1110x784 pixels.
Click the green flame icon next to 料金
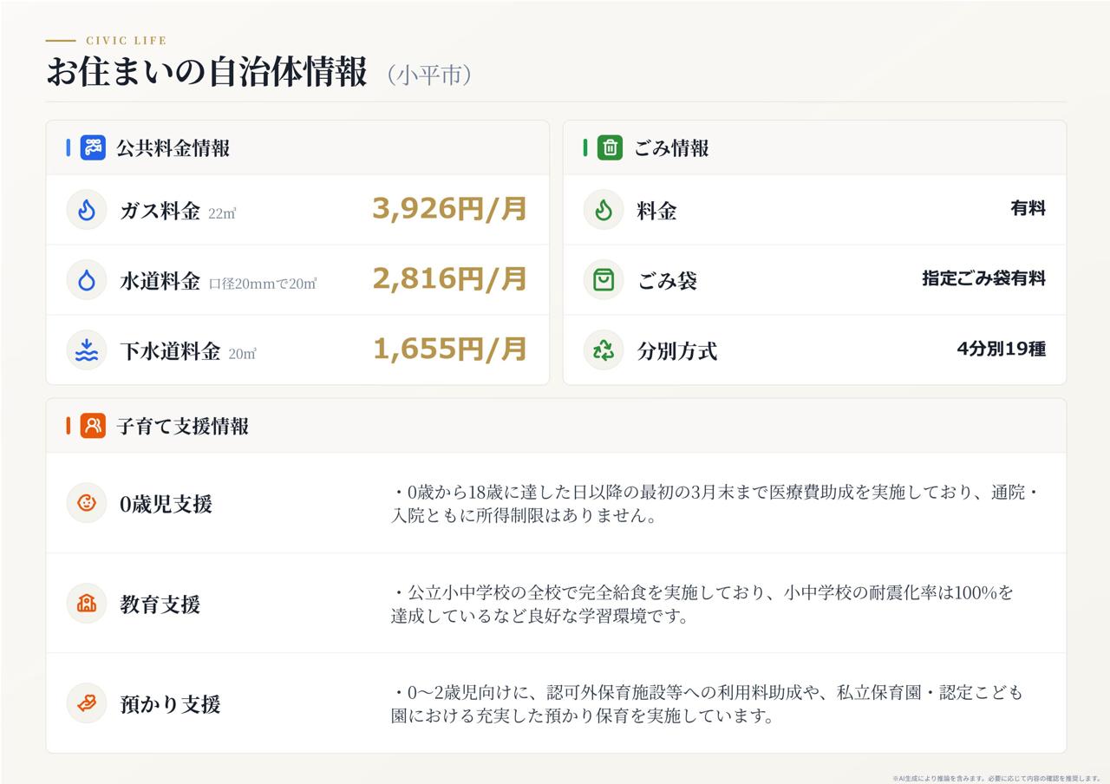[x=604, y=210]
